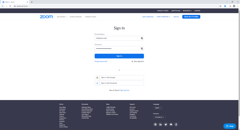Click the Zoom logo in header

coord(46,17)
